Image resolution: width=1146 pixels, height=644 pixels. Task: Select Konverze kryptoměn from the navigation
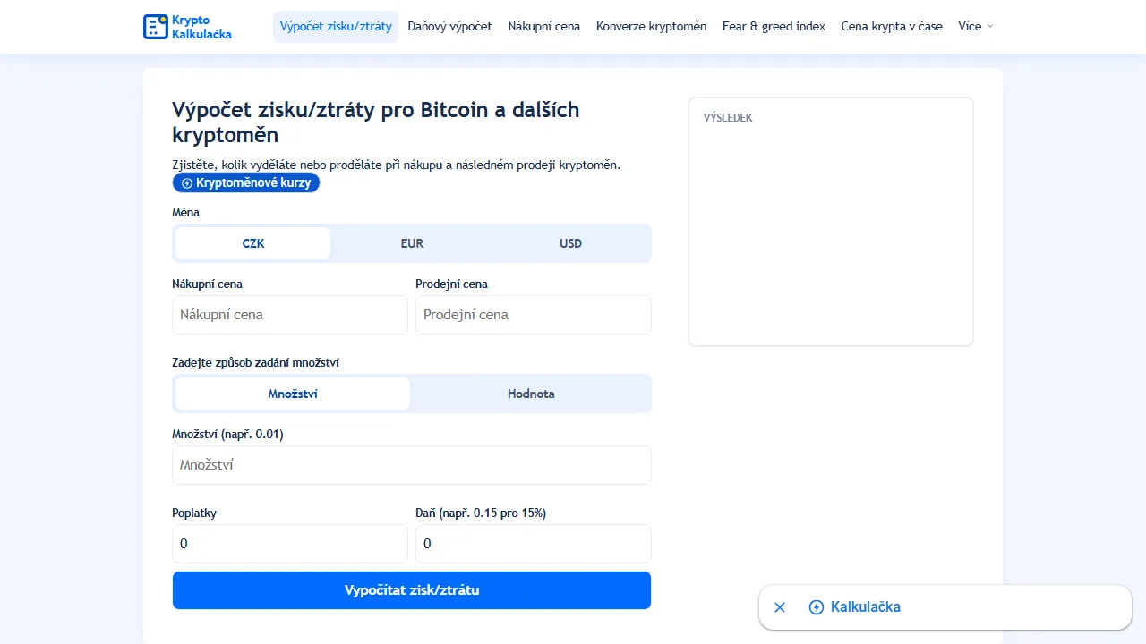(x=652, y=26)
